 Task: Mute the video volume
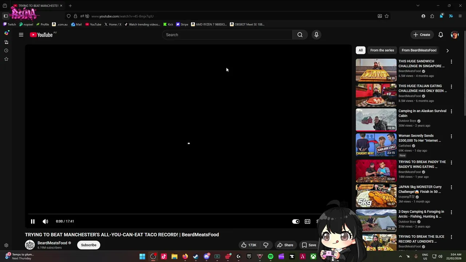pos(45,221)
